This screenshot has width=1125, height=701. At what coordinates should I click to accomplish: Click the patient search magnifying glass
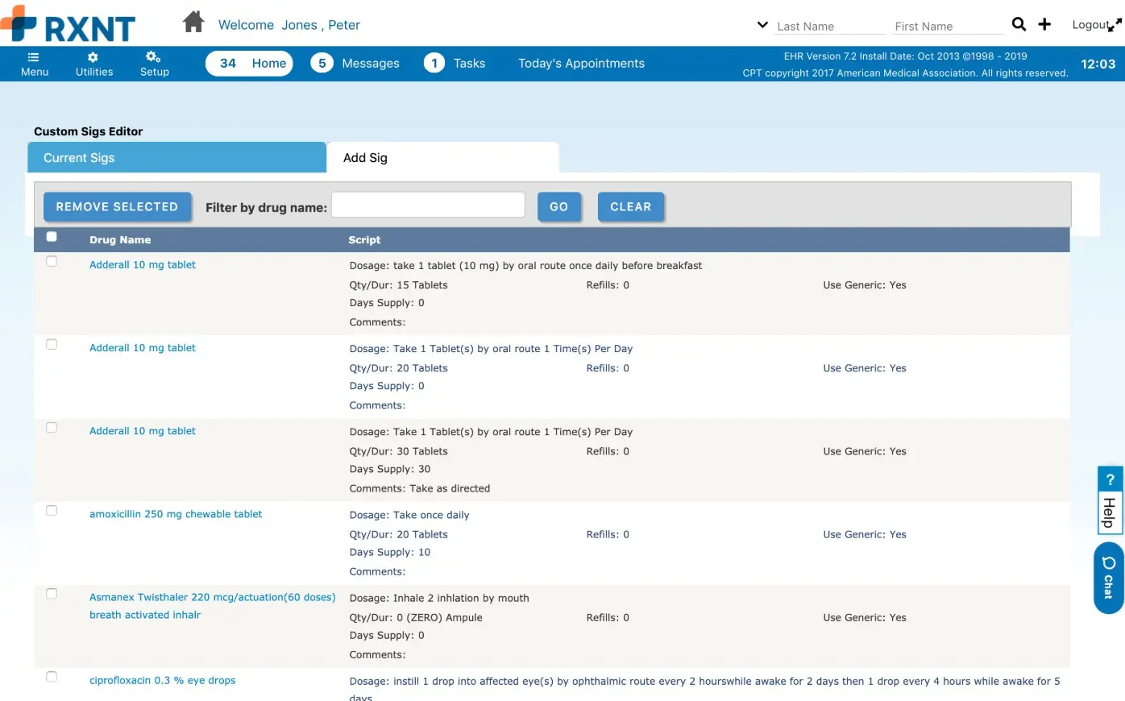(1018, 24)
